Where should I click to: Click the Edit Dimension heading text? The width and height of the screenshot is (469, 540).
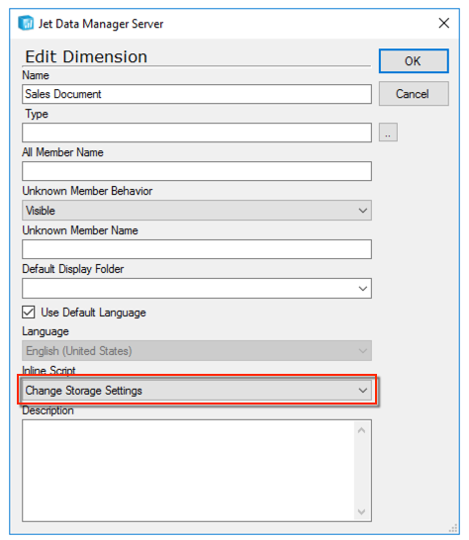[86, 56]
